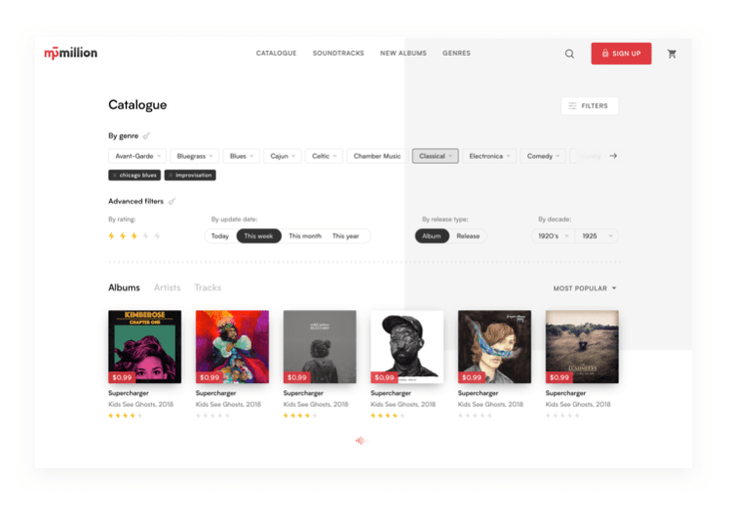Click the right arrow to see more genres
This screenshot has width=729, height=505.
click(613, 156)
